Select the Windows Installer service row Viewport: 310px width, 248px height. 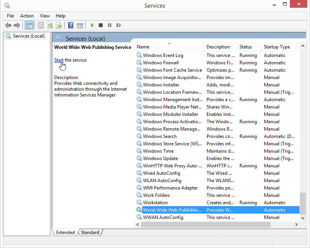click(217, 84)
